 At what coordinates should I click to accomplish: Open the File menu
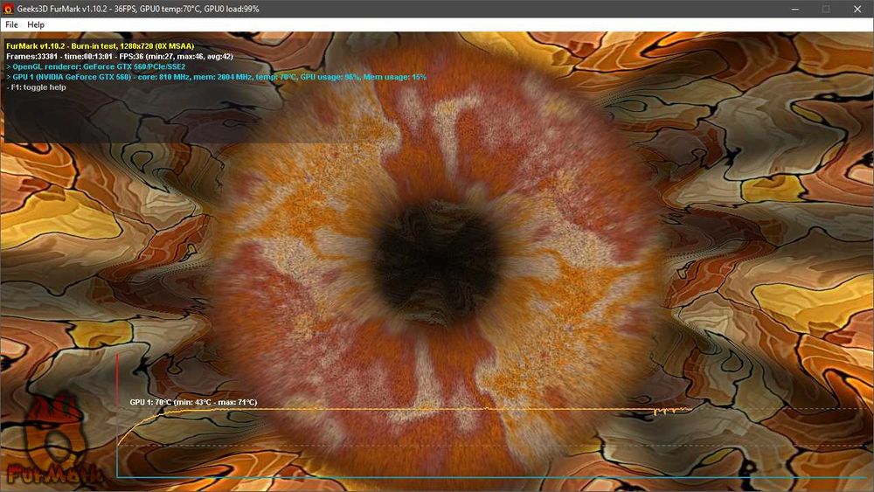pyautogui.click(x=11, y=24)
